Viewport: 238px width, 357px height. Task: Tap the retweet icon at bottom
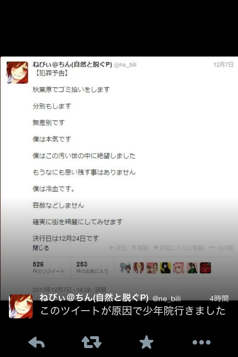point(91,342)
